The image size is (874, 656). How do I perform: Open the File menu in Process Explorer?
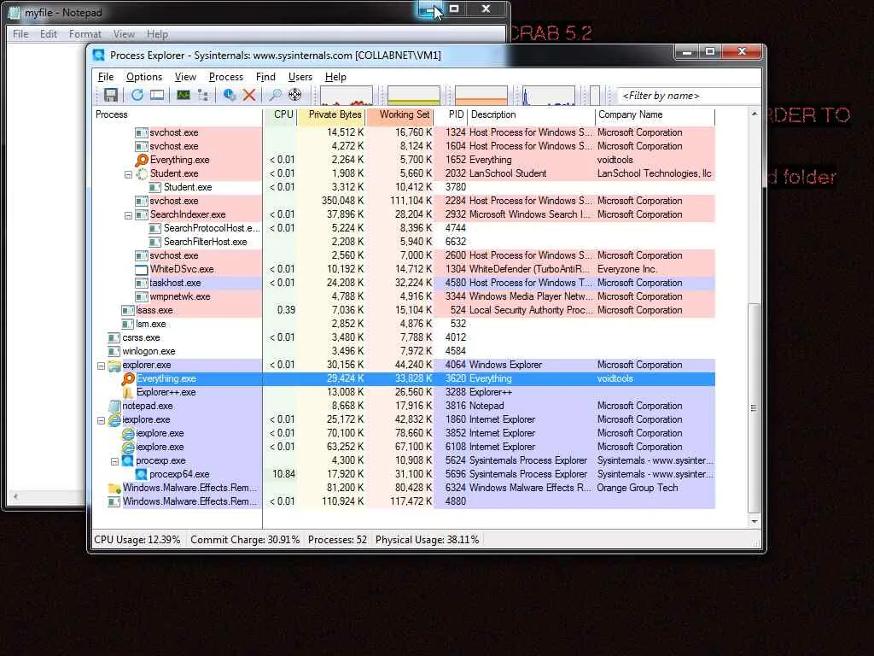(x=105, y=77)
